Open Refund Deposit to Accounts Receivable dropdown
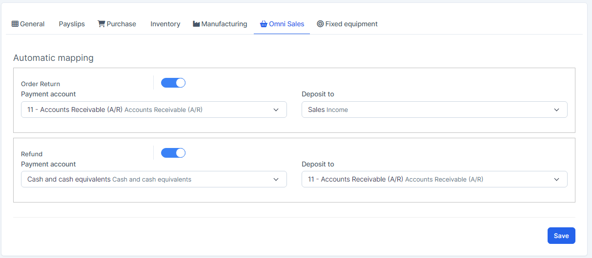This screenshot has width=592, height=258. click(434, 179)
